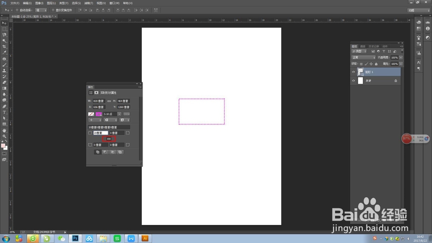Click the top-left corner radius field

[x=101, y=133]
